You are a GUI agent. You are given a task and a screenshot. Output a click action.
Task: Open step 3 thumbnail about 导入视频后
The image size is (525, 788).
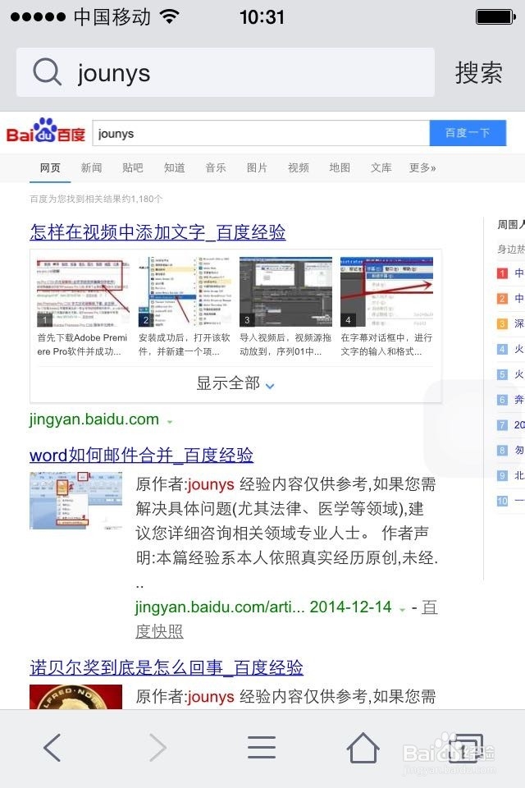(285, 291)
